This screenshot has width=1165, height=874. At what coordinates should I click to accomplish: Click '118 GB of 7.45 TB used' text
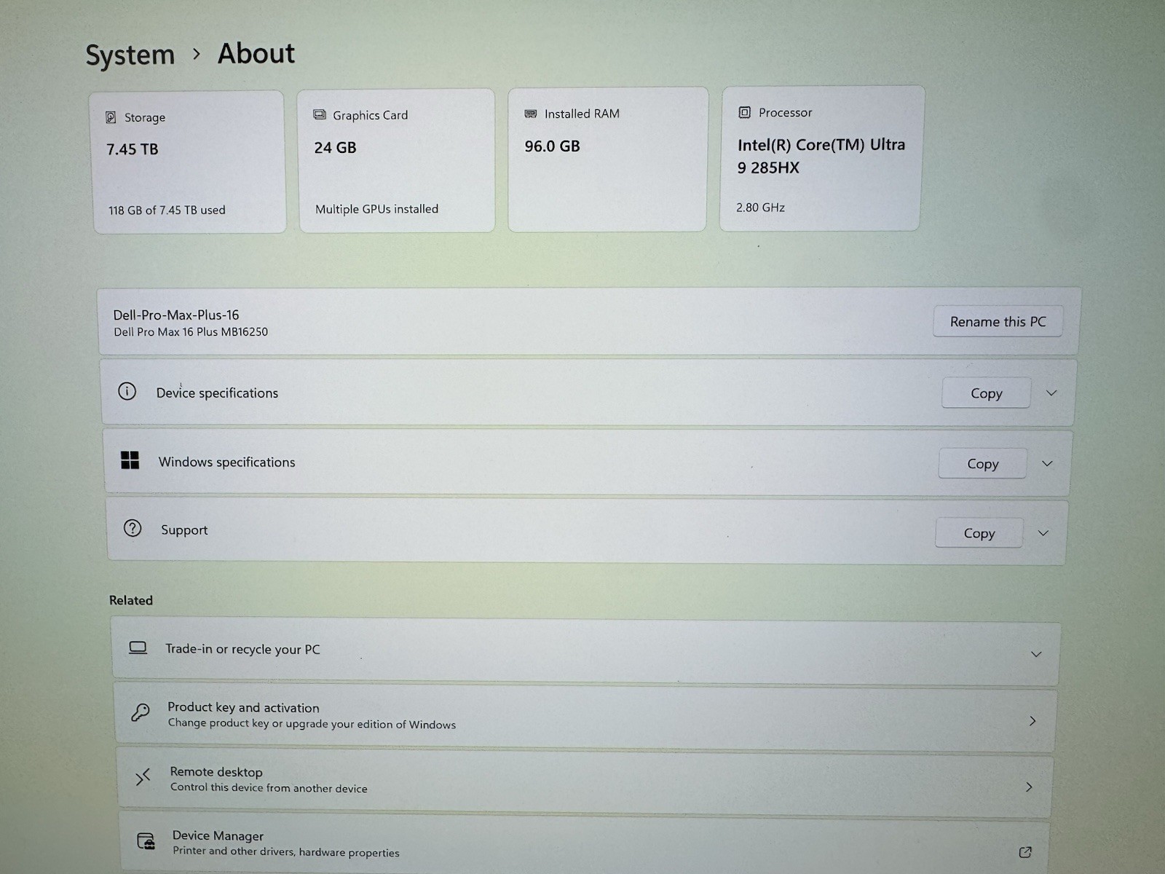167,210
